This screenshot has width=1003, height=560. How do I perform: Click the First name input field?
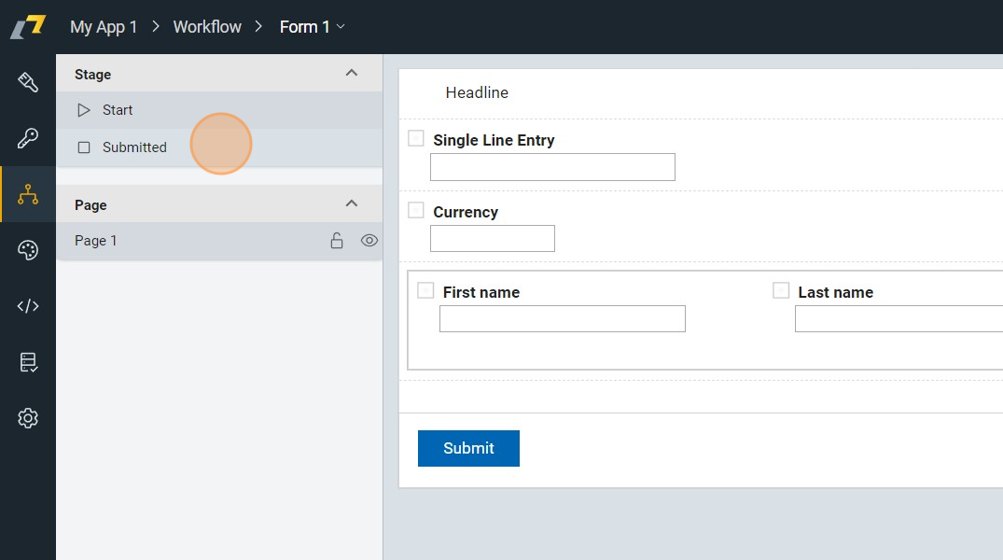[562, 319]
